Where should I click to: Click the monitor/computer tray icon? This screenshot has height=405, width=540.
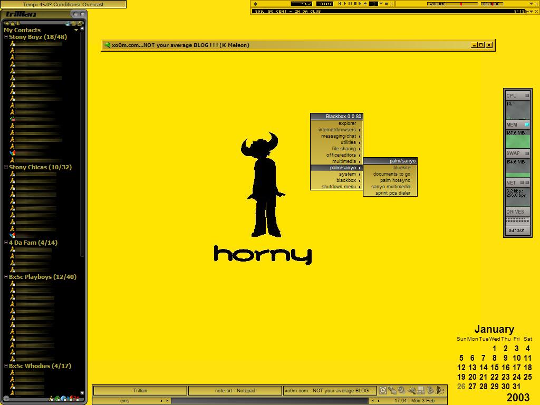420,390
